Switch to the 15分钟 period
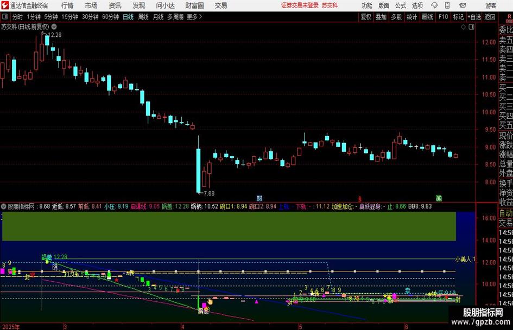 (69, 17)
